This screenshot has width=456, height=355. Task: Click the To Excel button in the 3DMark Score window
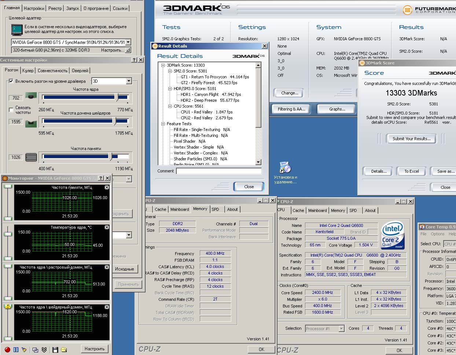point(412,171)
